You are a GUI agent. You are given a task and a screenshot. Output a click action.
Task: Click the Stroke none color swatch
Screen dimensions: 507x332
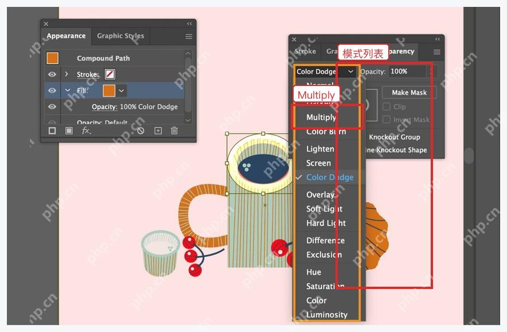[x=110, y=75]
